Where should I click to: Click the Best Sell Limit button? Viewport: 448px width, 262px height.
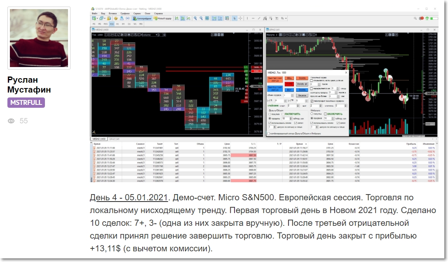click(x=275, y=79)
